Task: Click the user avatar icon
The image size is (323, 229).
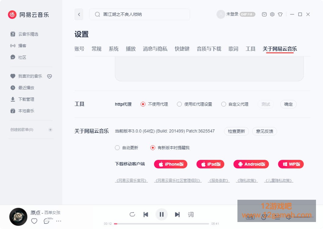Action: [221, 14]
